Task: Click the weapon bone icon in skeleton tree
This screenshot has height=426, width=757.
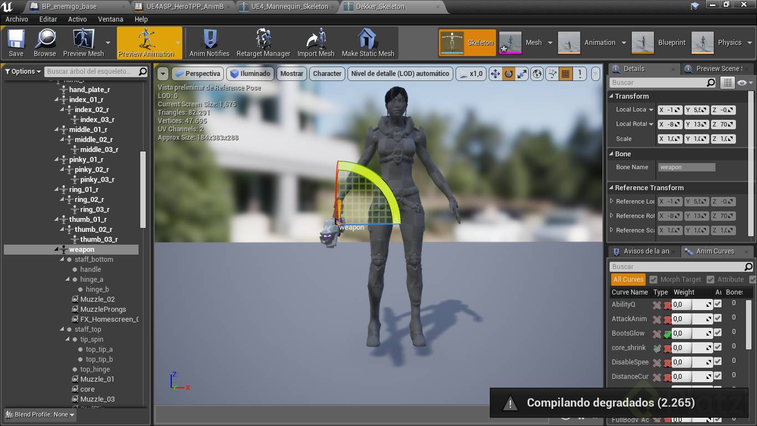Action: point(64,250)
